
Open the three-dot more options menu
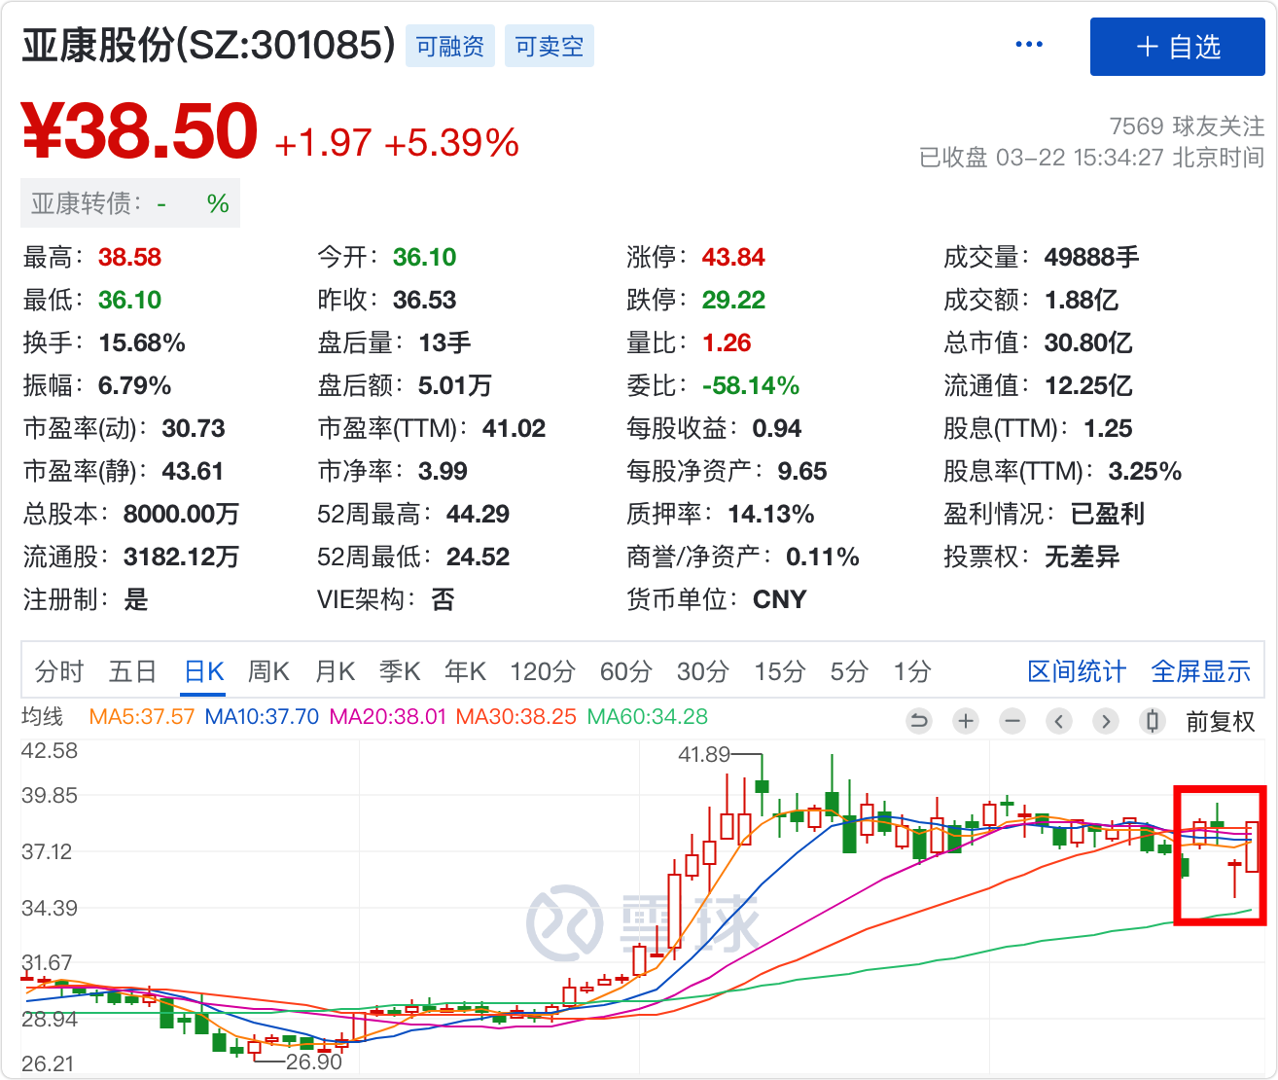(x=1028, y=45)
